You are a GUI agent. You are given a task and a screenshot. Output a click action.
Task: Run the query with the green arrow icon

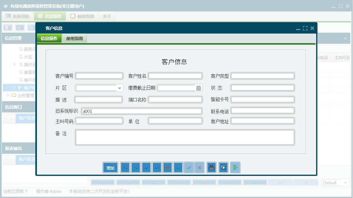point(235,167)
